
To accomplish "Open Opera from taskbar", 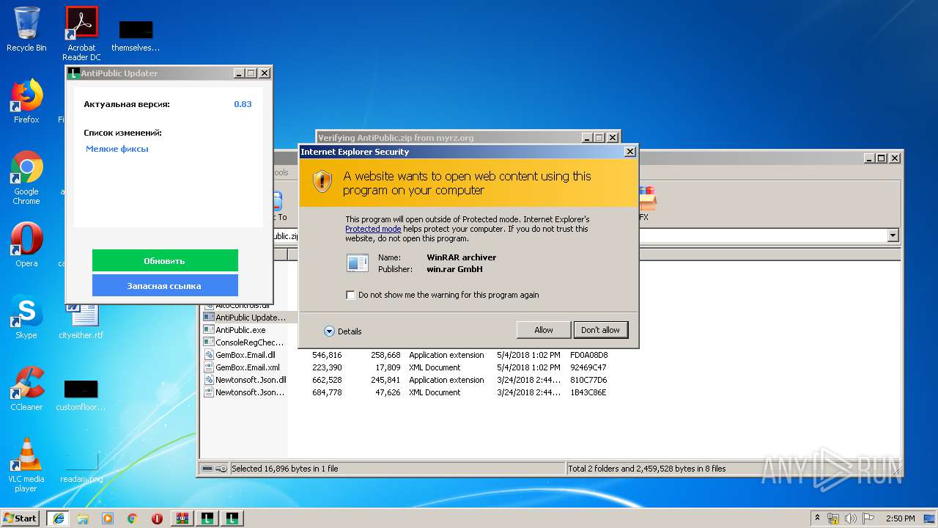I will coord(158,518).
